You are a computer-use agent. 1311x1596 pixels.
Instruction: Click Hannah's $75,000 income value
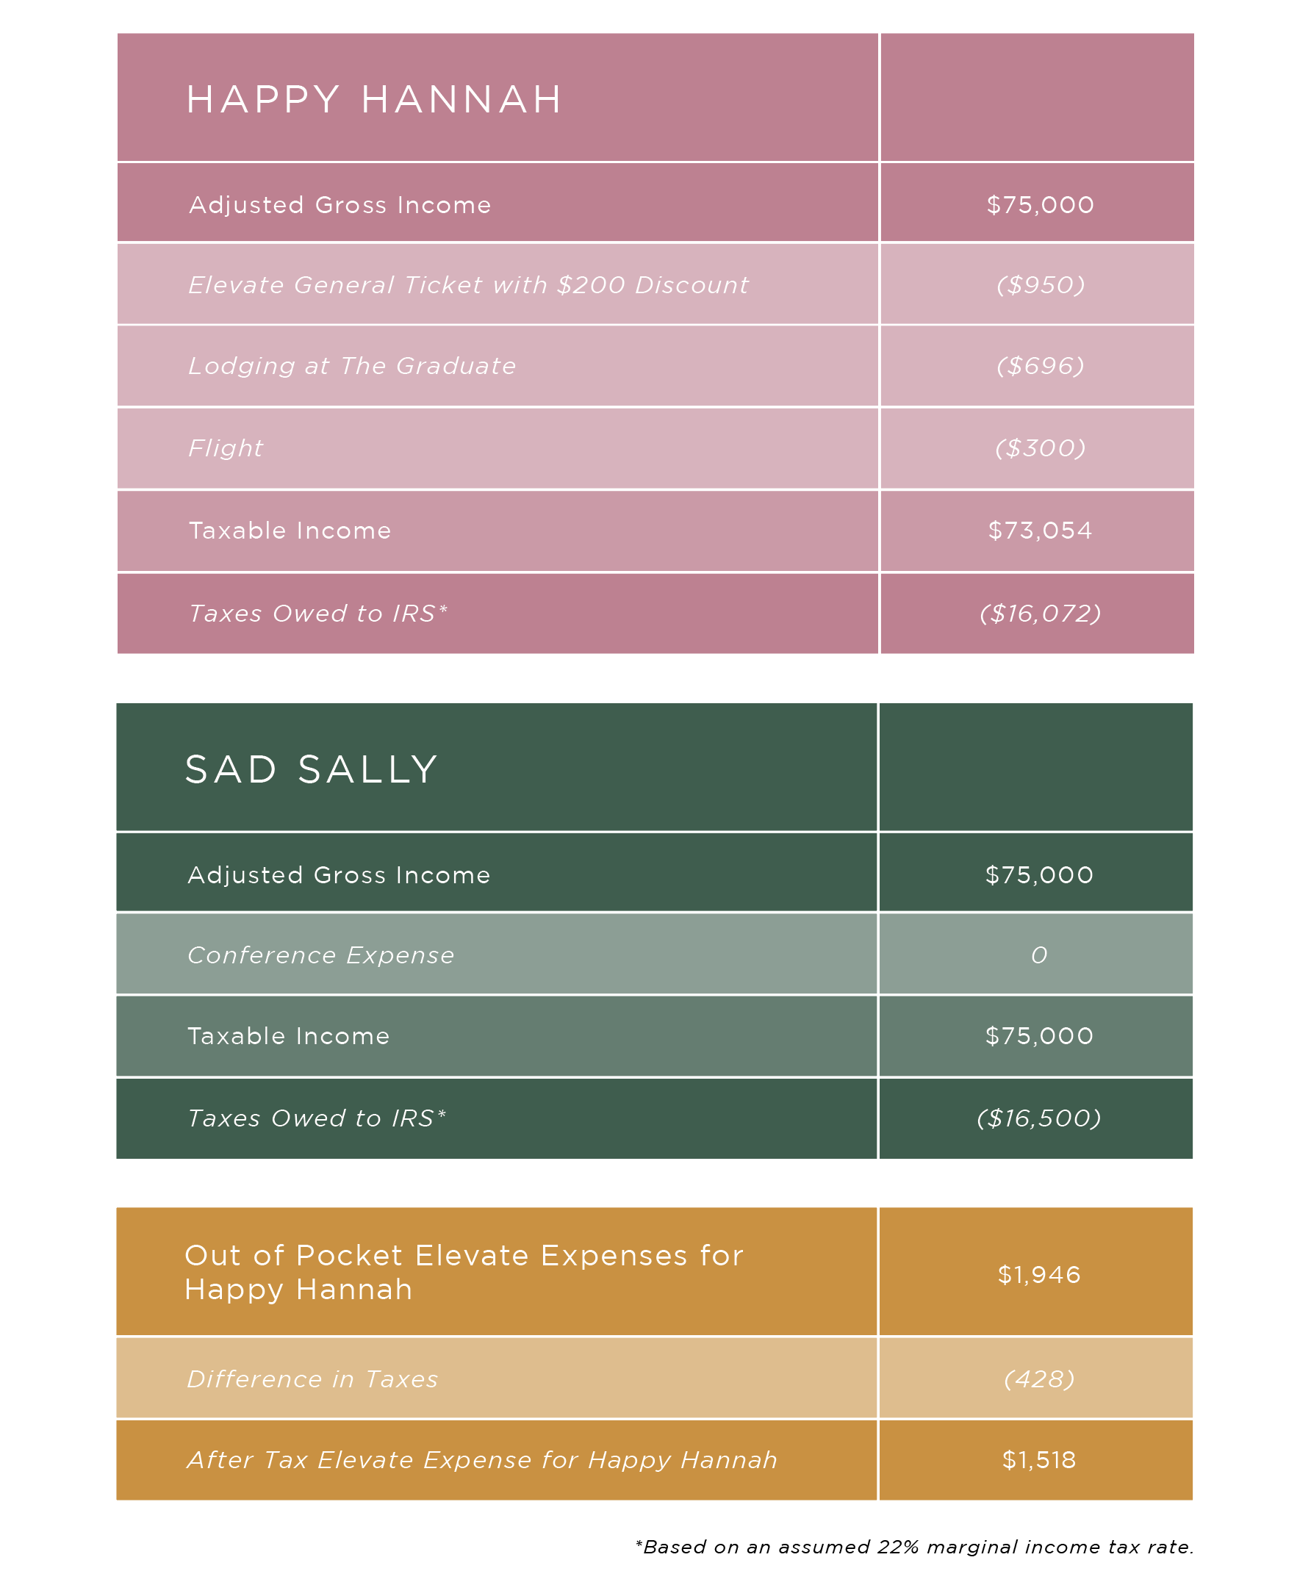pos(1040,204)
